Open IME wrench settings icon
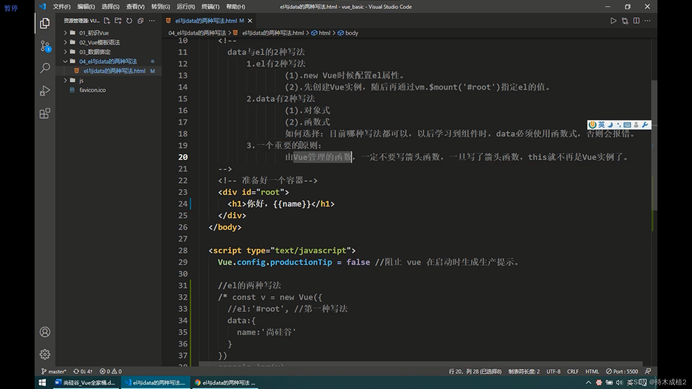692x389 pixels. coord(645,125)
